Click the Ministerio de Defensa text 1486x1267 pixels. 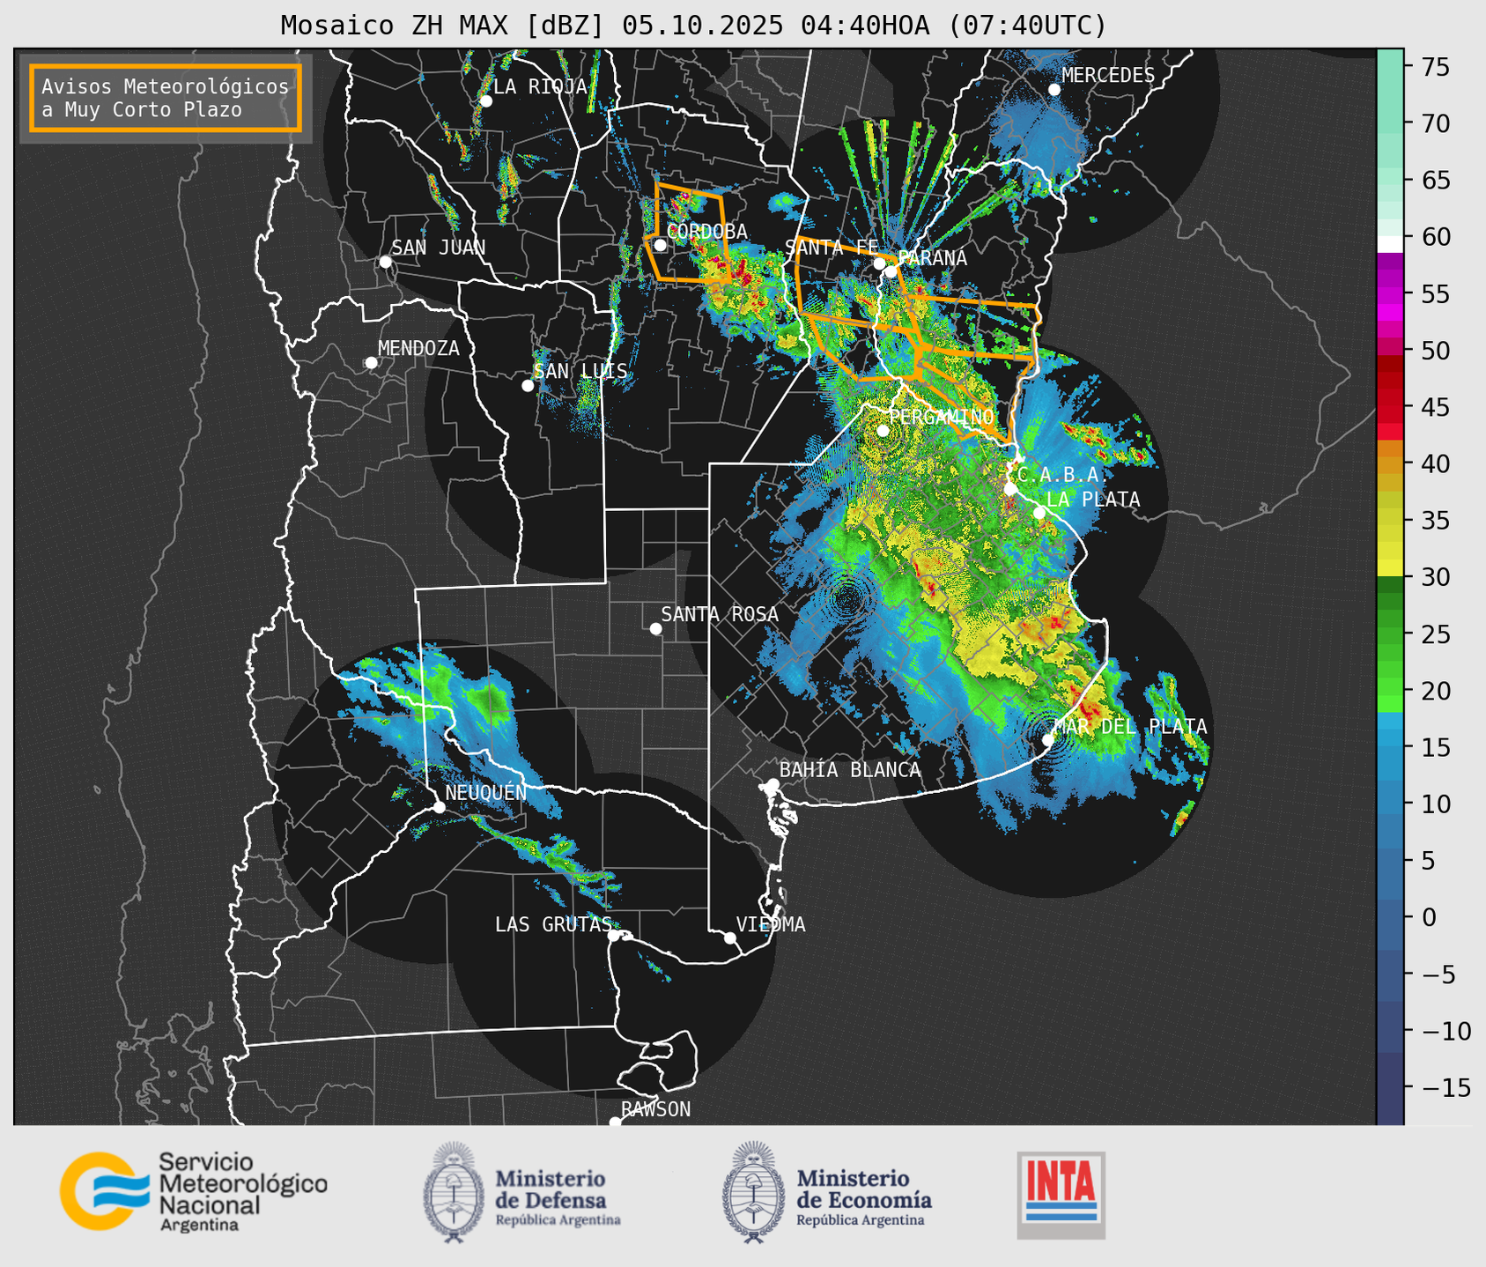click(x=558, y=1198)
